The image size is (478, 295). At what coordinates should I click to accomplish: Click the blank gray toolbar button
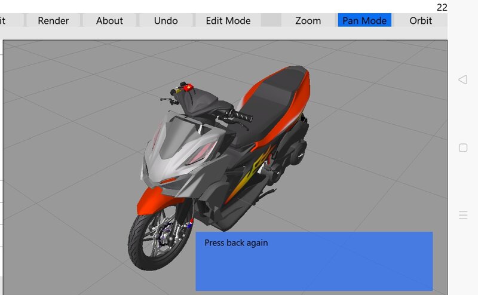tap(271, 20)
